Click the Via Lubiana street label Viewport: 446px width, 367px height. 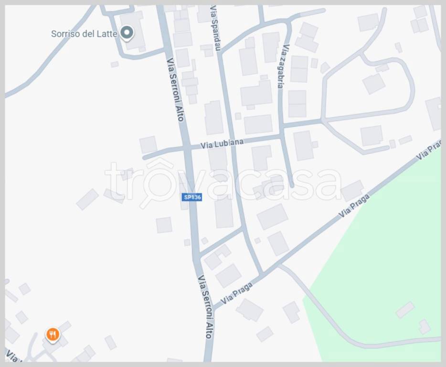pyautogui.click(x=222, y=143)
